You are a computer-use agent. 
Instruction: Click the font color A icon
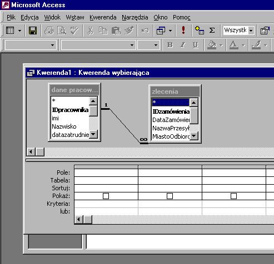234,45
